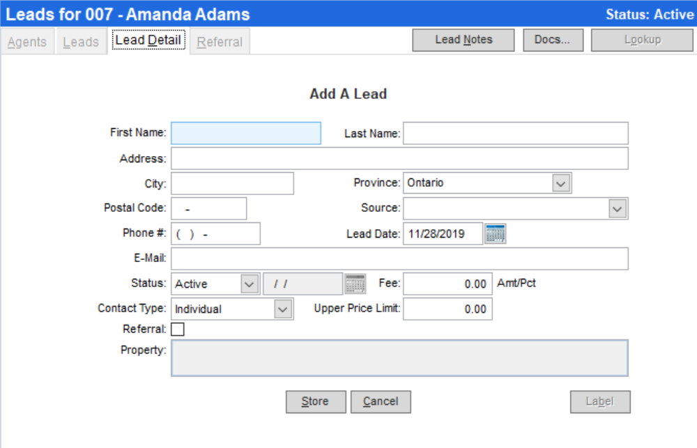Click the Upper Price Limit field
The image size is (697, 448).
447,309
